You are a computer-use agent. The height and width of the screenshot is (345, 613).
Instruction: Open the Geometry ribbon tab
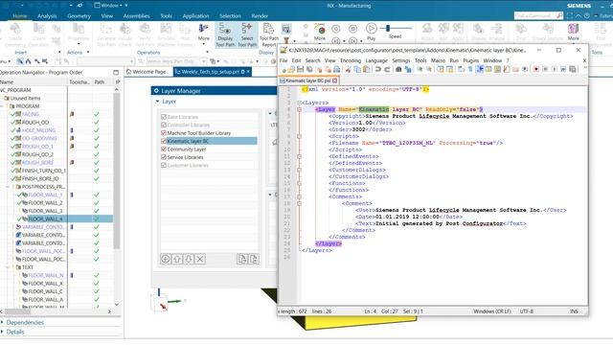click(x=79, y=16)
